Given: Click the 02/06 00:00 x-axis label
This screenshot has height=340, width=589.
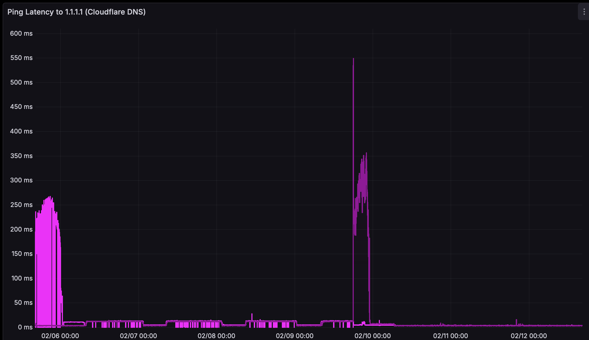Looking at the screenshot, I should pyautogui.click(x=60, y=336).
